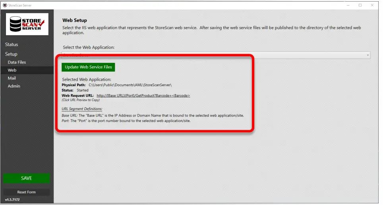383x205 pixels.
Task: Click the green SAVE button
Action: (x=26, y=178)
